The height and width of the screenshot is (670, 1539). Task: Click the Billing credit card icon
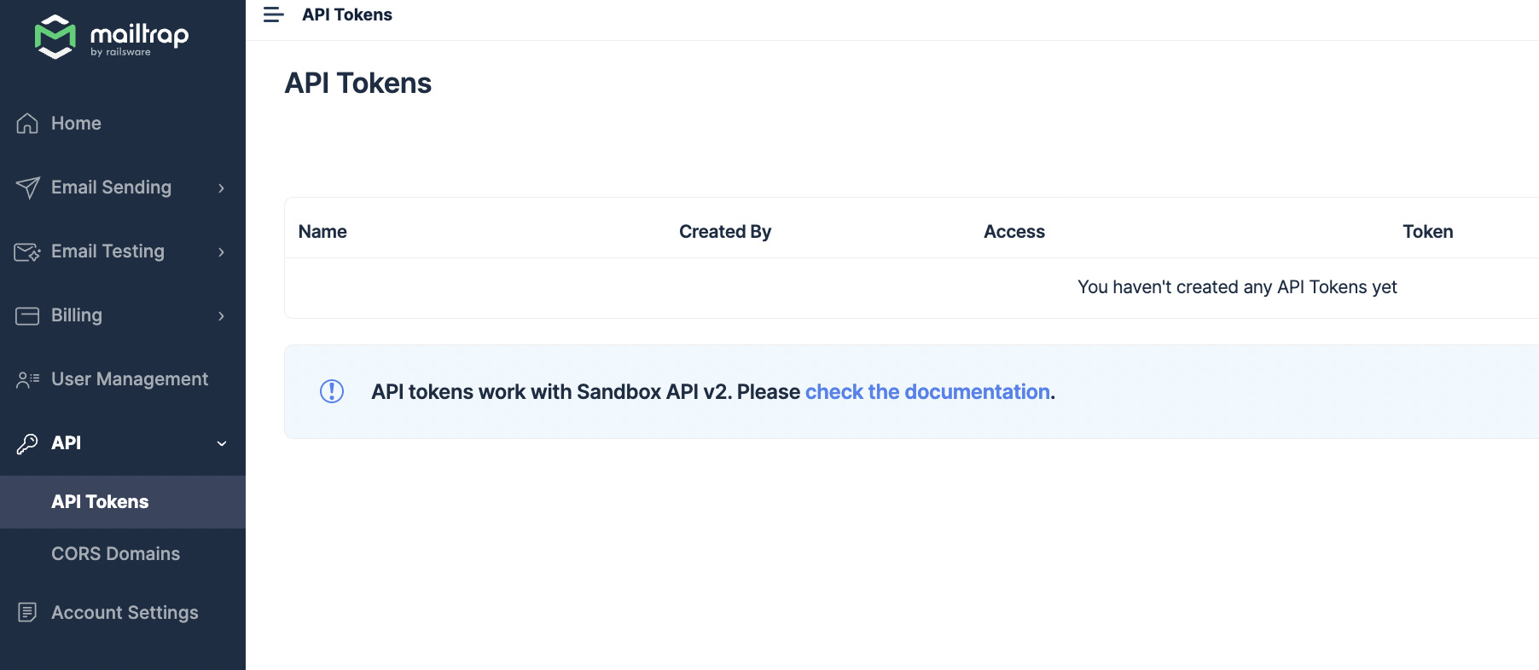tap(27, 315)
